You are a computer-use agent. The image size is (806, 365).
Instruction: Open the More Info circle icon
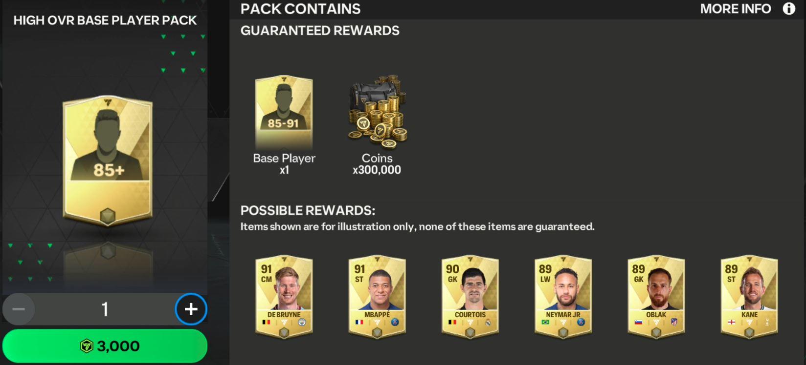[788, 9]
